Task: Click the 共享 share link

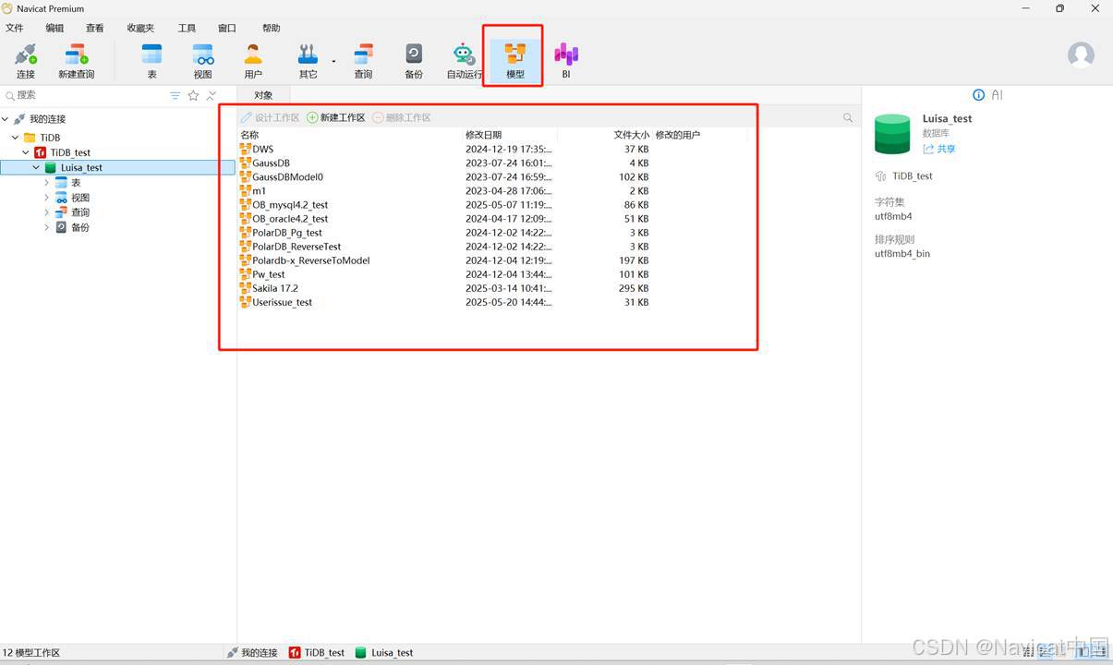Action: (x=939, y=149)
